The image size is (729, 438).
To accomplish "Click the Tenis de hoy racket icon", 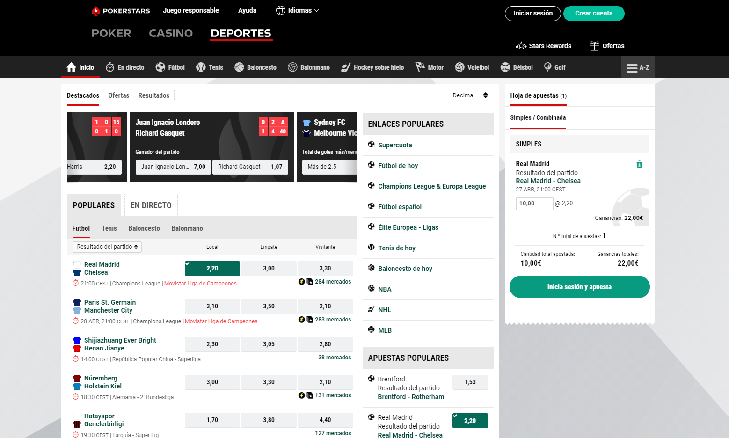I will (371, 248).
